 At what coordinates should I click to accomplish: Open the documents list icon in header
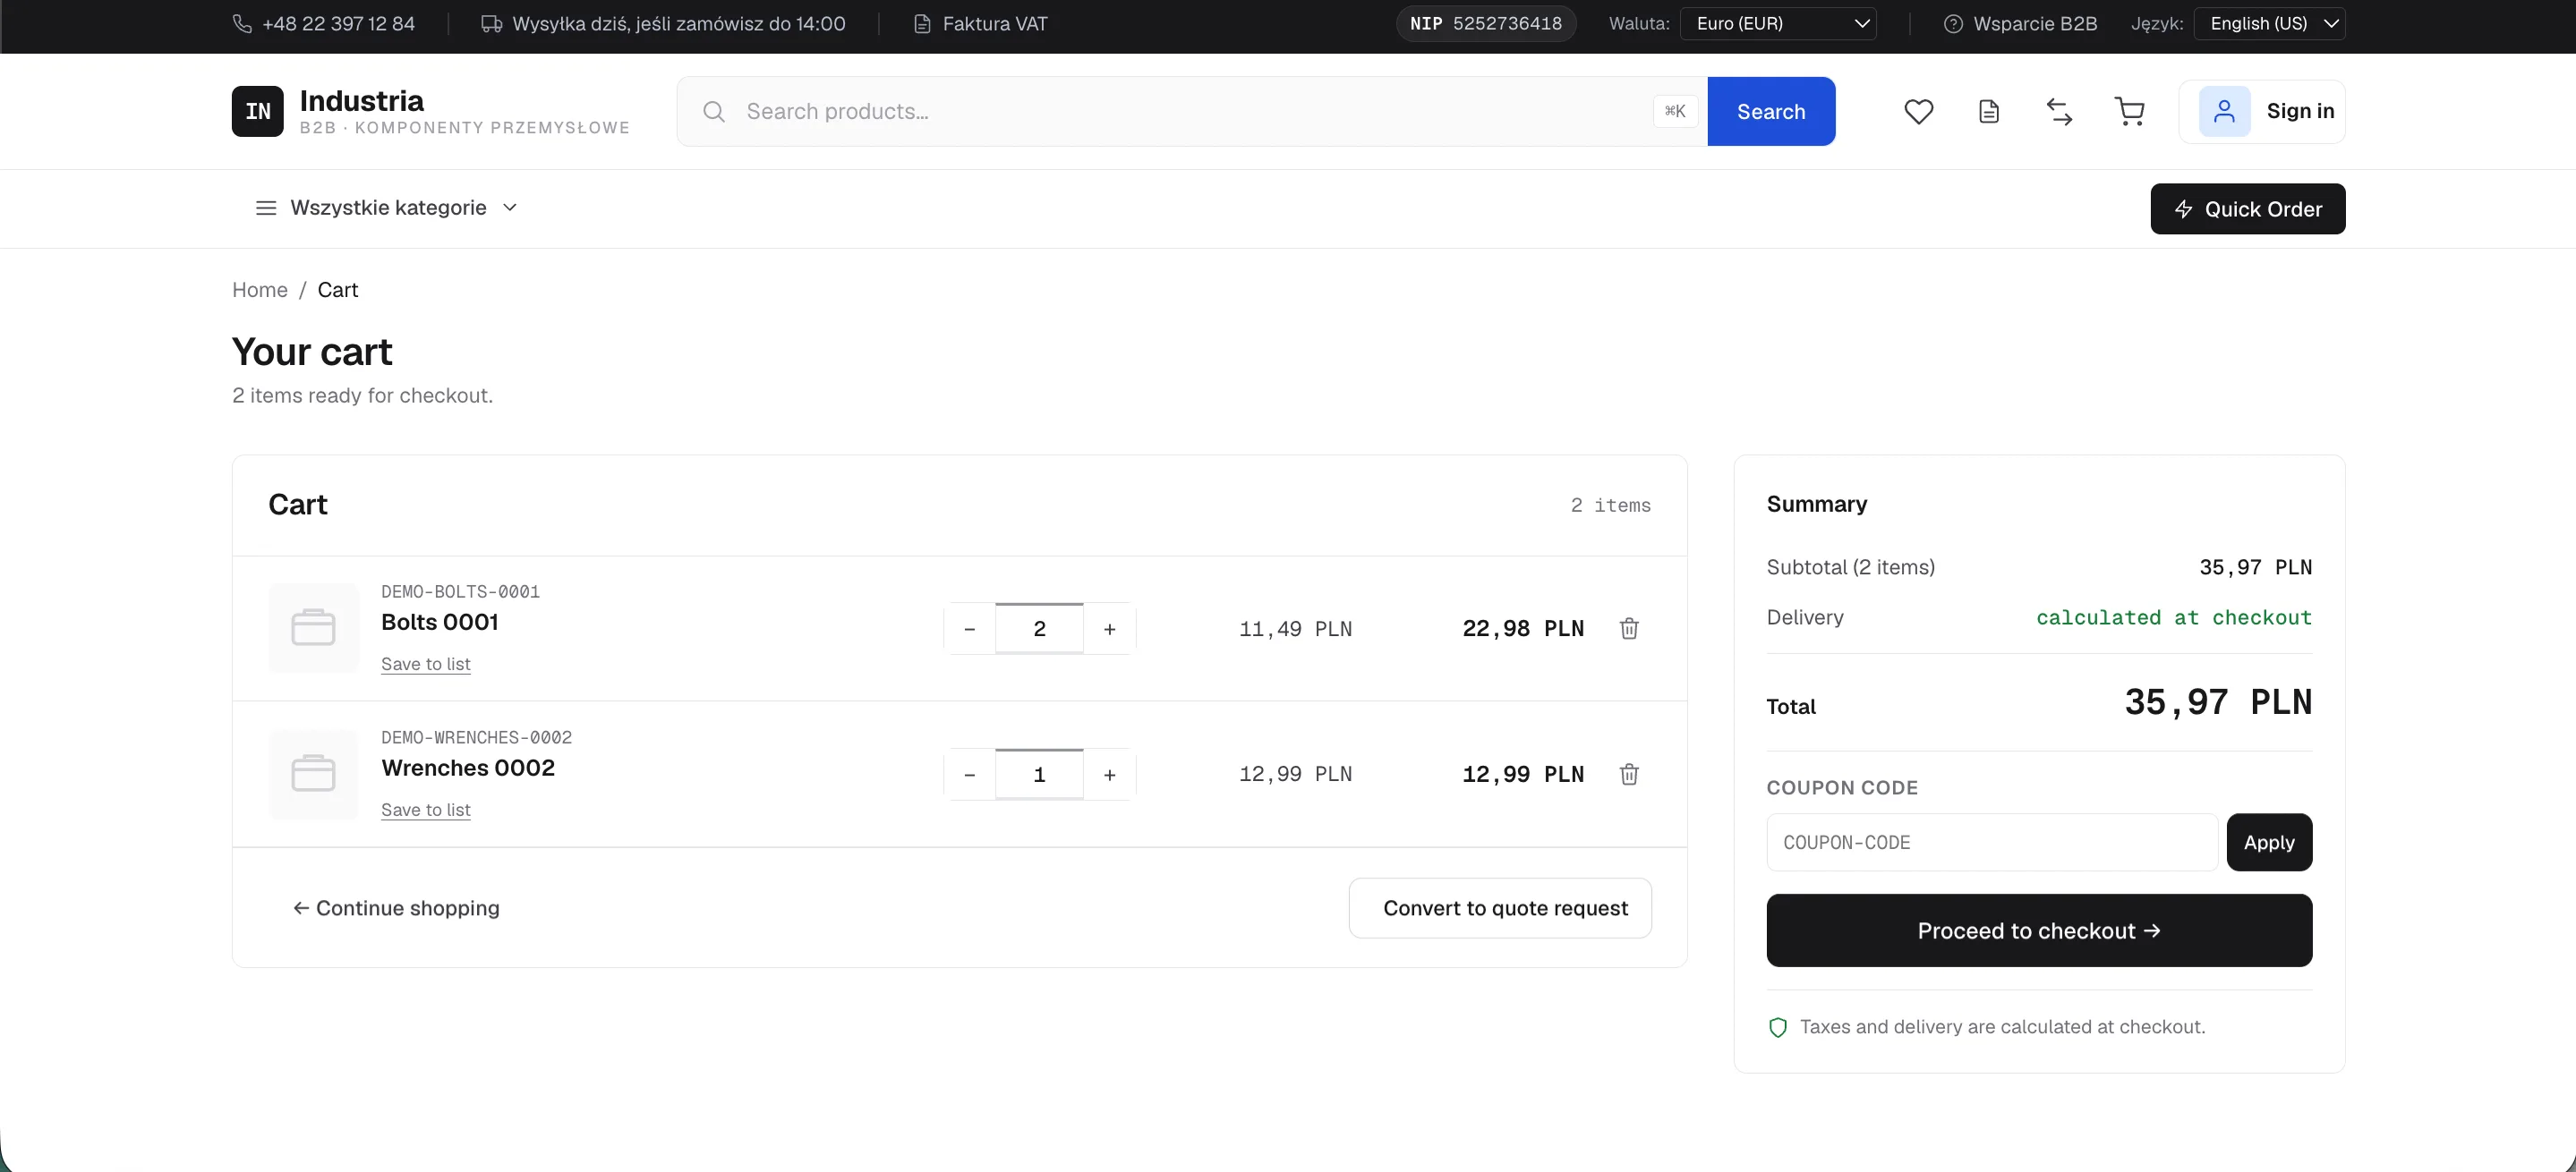click(1989, 112)
